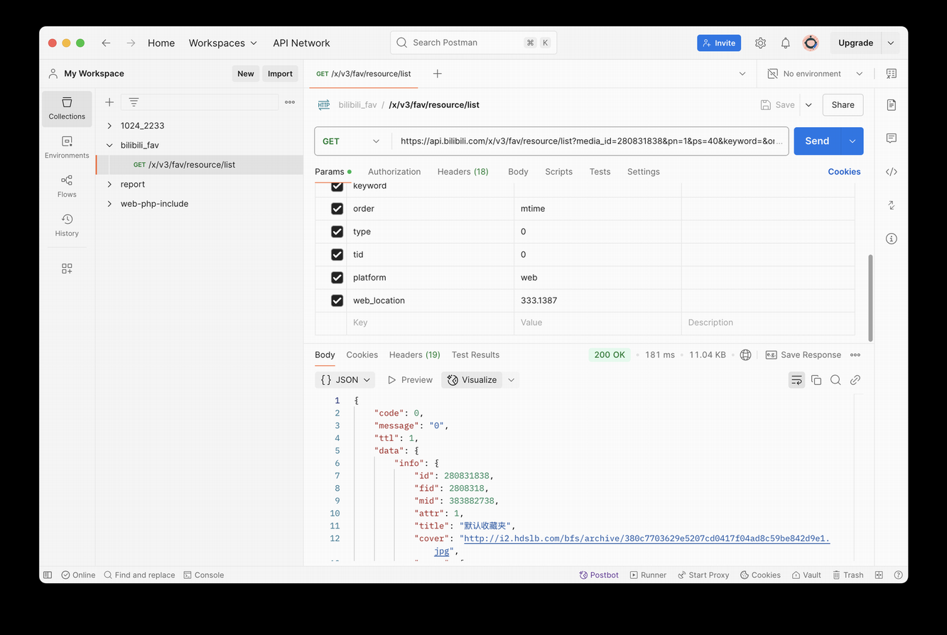Expand the report collection
The image size is (947, 635).
pos(109,184)
